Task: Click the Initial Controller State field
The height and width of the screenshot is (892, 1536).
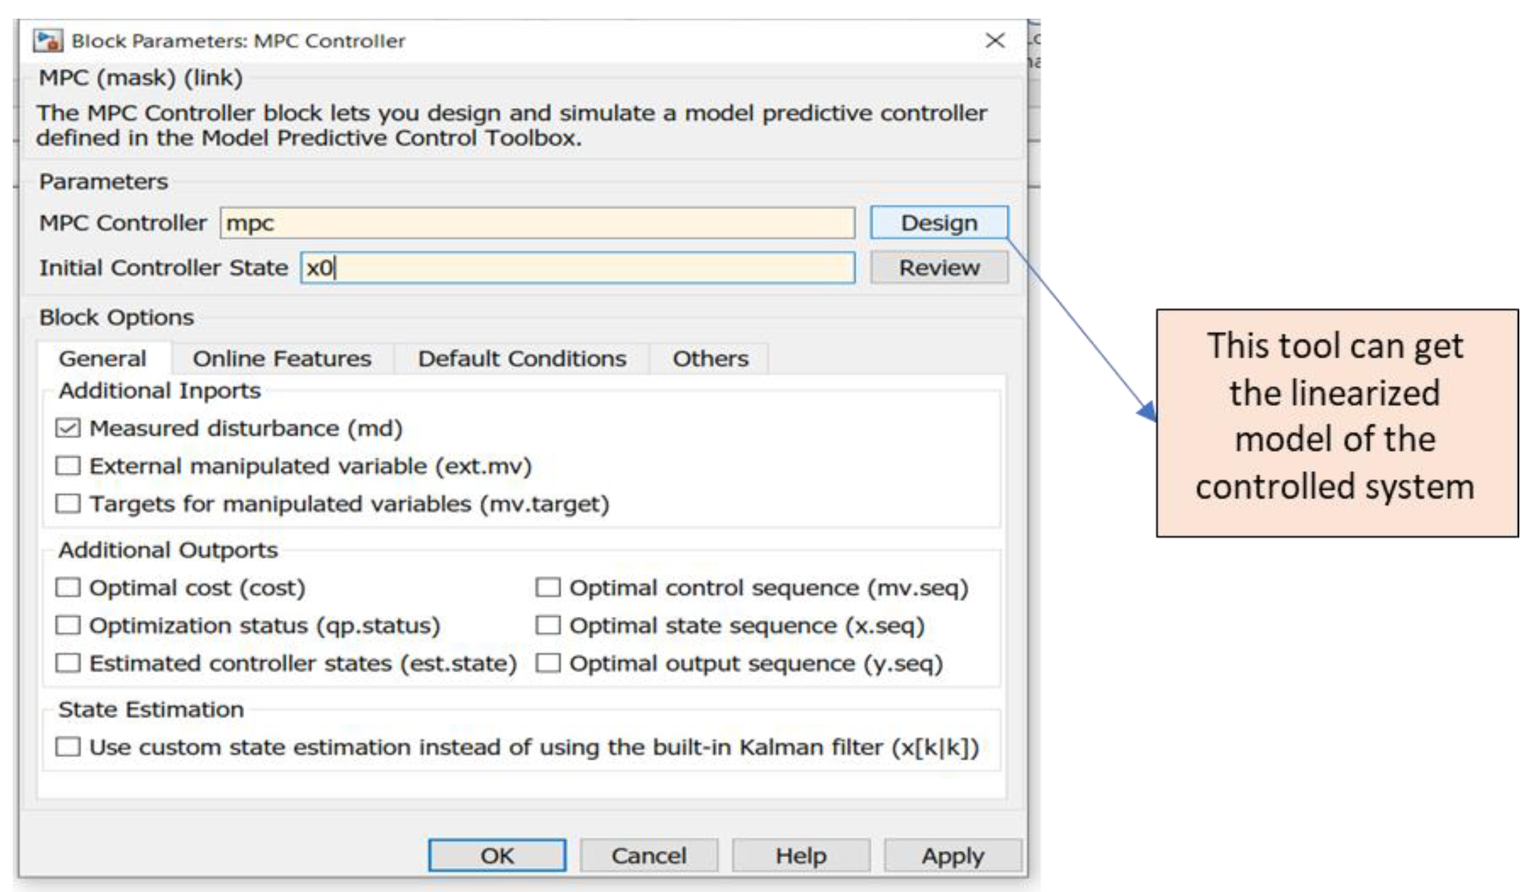Action: tap(577, 268)
